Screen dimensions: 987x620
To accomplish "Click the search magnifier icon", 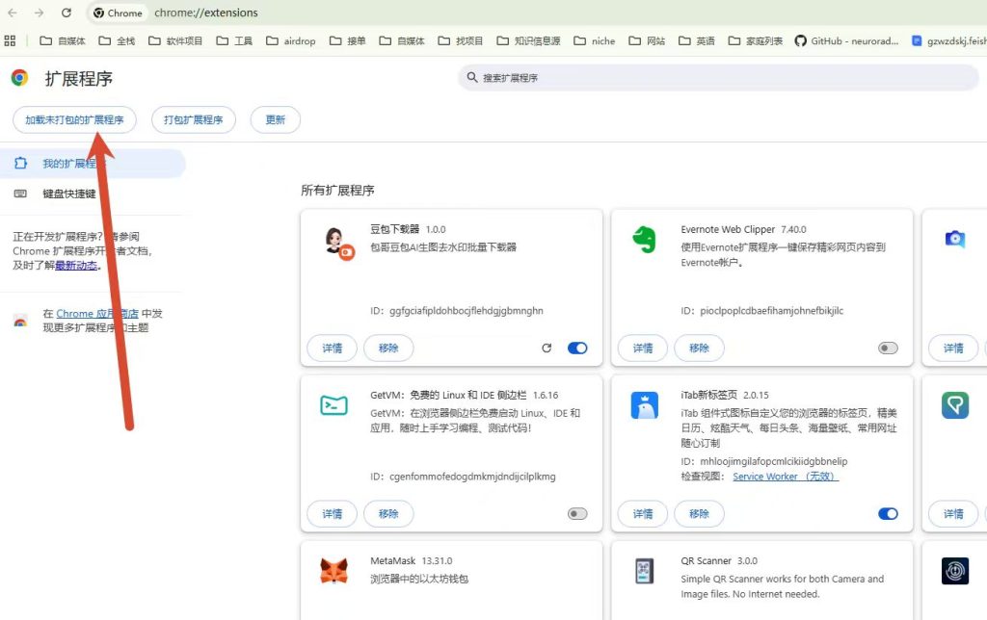I will (x=472, y=77).
